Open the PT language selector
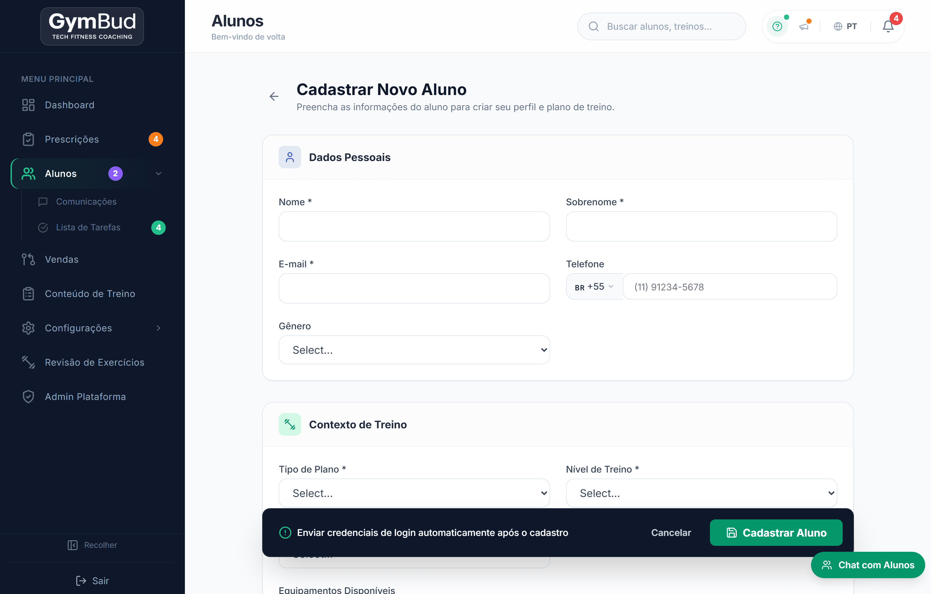951x594 pixels. [845, 26]
